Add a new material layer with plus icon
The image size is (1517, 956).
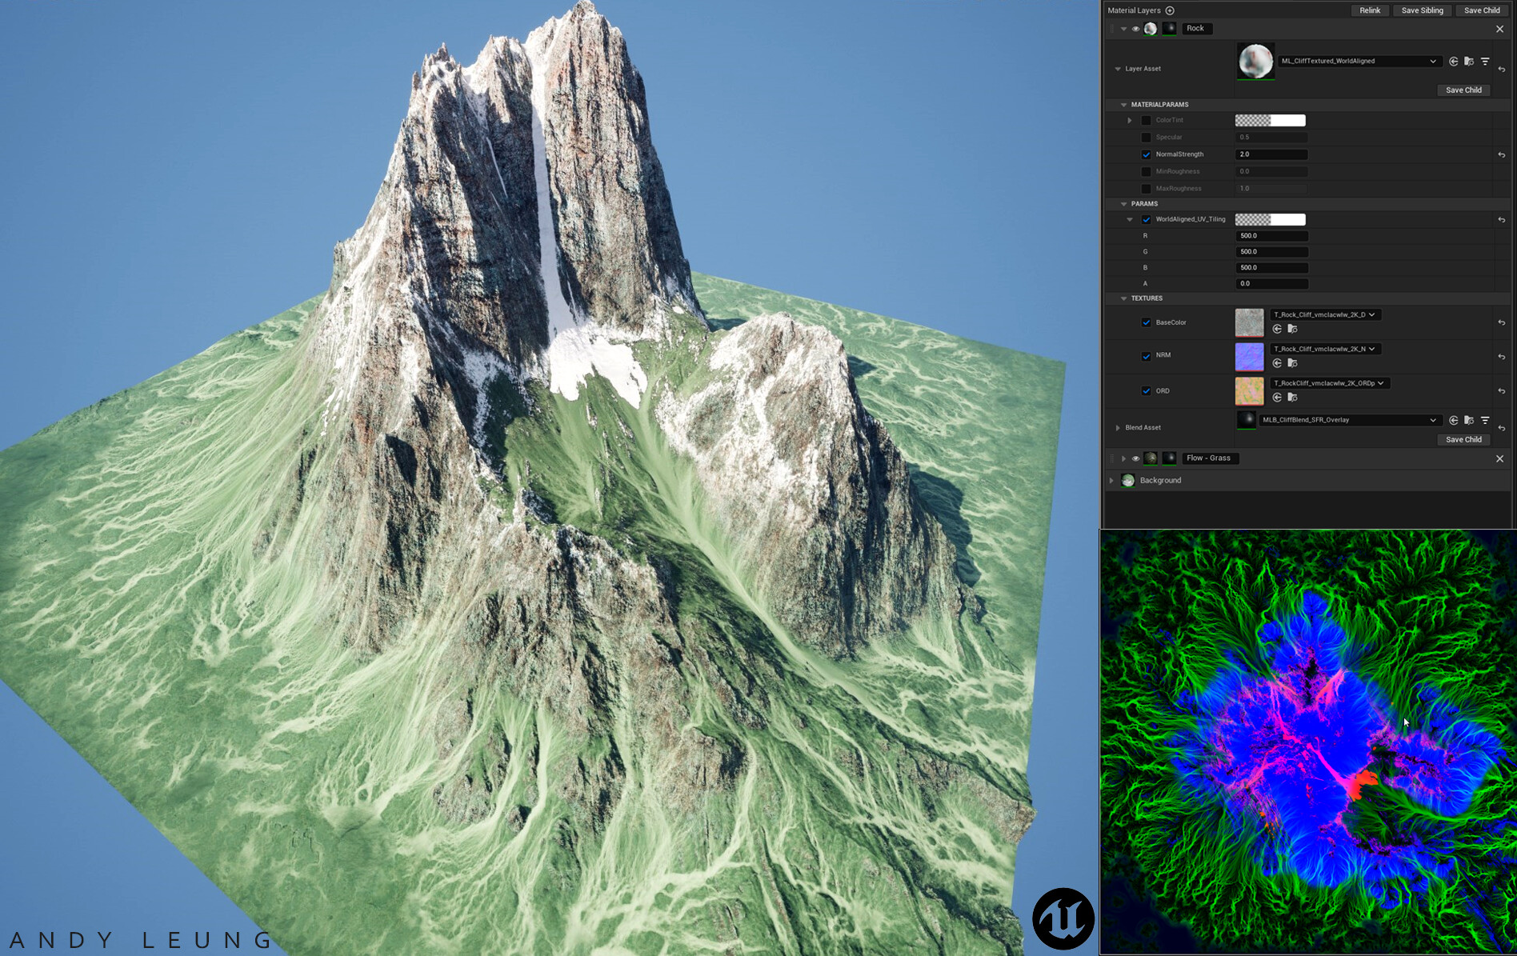(1170, 10)
